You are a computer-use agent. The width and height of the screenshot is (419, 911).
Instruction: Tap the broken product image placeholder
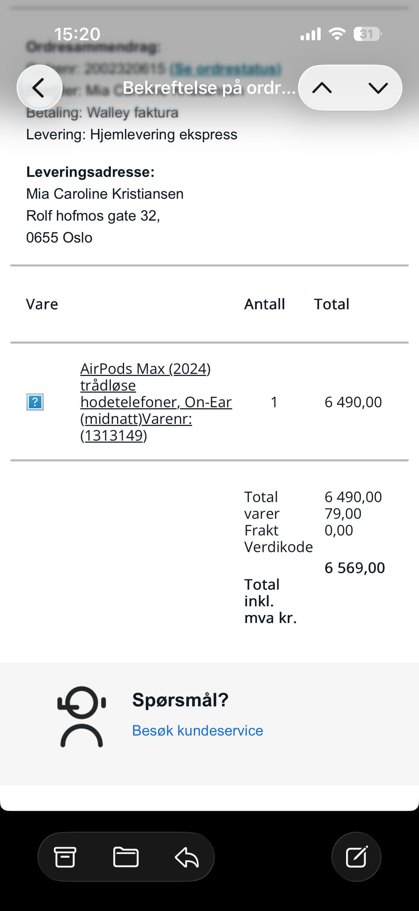[35, 402]
